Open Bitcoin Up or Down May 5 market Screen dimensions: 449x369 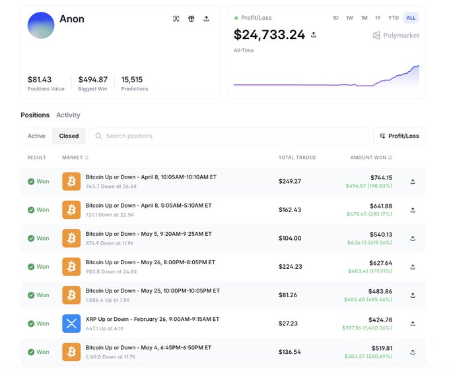149,234
